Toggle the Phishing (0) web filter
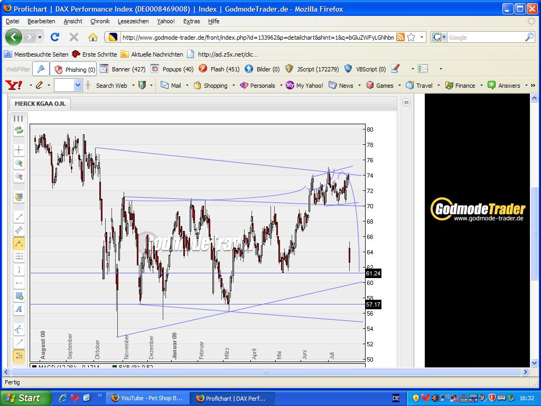Viewport: 541px width, 406px height. [x=74, y=69]
